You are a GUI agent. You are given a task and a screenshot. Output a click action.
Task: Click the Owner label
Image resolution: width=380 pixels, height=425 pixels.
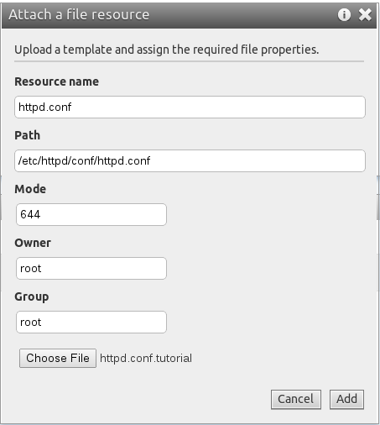33,243
